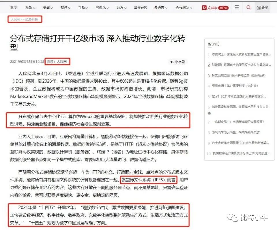This screenshot has width=277, height=230.
Task: Click the 人民网+ 客户端 logo
Action: point(215,7)
